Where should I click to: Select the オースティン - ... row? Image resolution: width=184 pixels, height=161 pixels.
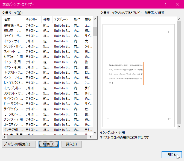tap(48, 125)
